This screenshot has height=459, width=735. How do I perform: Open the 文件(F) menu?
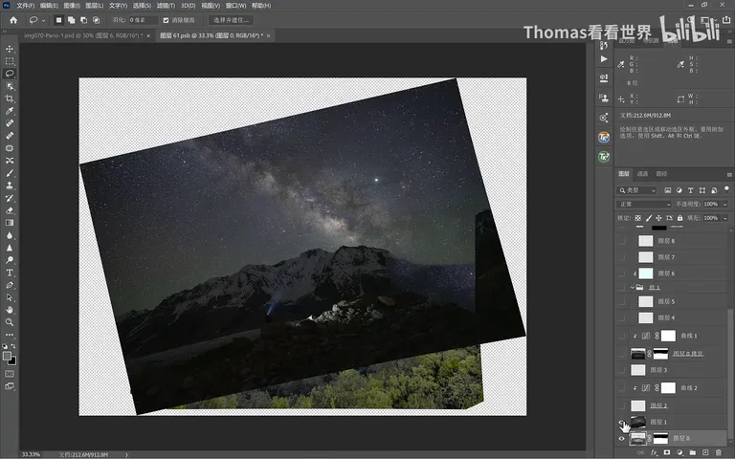click(26, 6)
